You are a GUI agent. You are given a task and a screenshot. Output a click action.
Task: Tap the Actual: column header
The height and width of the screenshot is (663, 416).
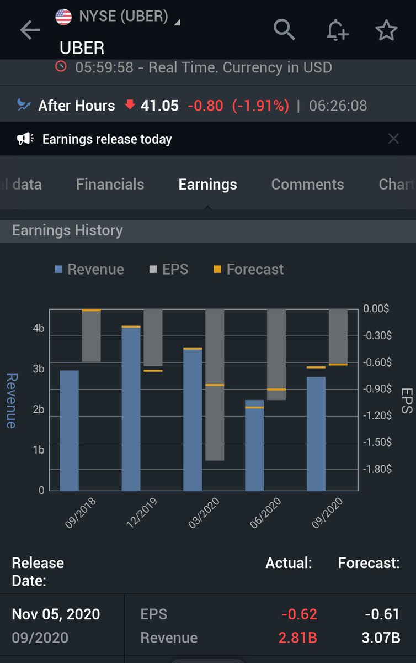(289, 563)
